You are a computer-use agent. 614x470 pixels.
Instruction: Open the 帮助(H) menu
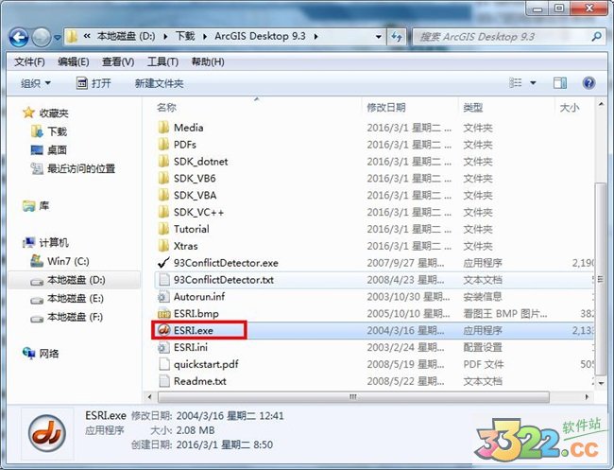tap(208, 61)
